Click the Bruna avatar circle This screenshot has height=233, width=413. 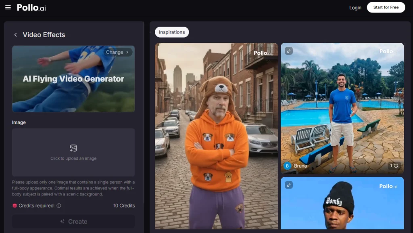coord(288,166)
